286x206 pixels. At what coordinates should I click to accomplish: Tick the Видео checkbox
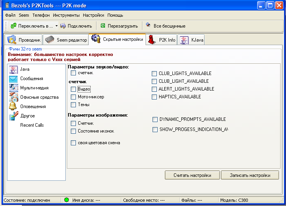click(73, 89)
